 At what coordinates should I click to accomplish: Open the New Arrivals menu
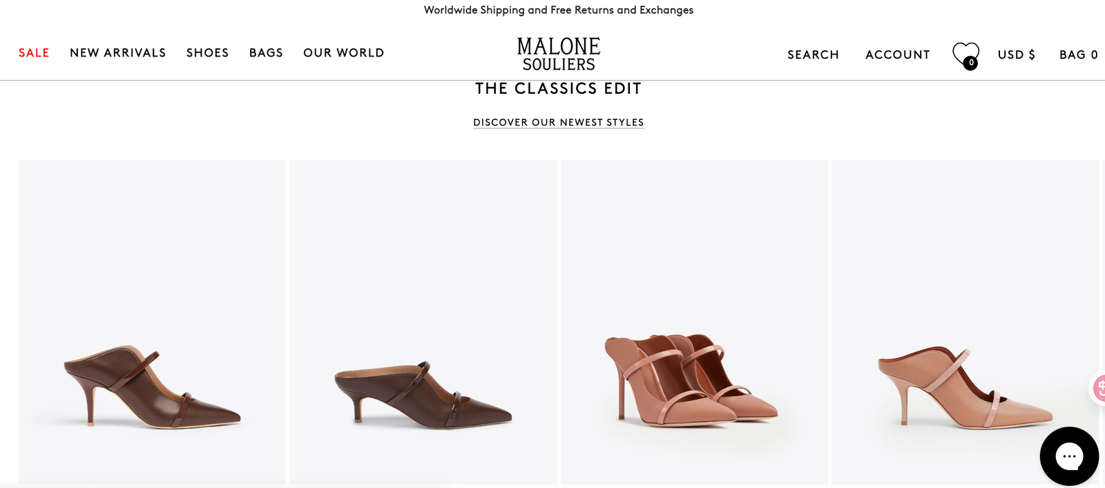click(118, 52)
